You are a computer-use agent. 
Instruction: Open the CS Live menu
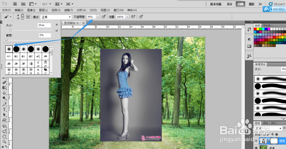tap(277, 4)
